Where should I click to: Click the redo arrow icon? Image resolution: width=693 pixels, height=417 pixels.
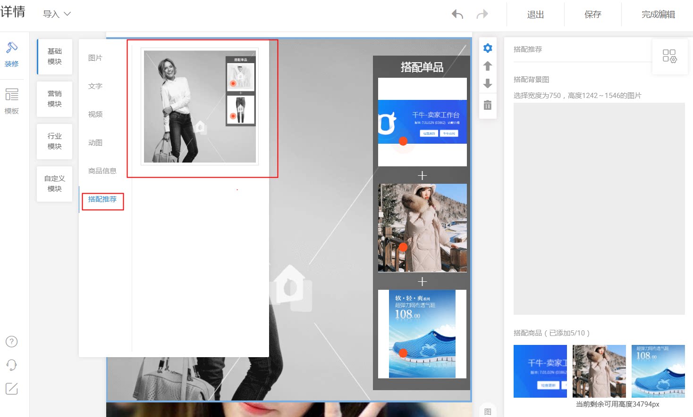[482, 14]
